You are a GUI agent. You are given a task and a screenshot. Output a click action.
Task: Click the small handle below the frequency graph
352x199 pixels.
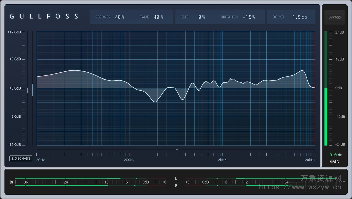click(x=177, y=150)
